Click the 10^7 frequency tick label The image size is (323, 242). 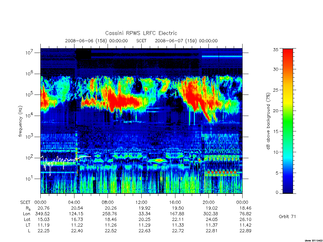coord(30,53)
